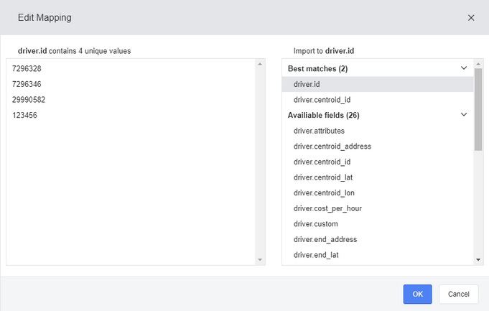Click the values list scroll-down arrow
This screenshot has height=311, width=489.
pyautogui.click(x=260, y=260)
